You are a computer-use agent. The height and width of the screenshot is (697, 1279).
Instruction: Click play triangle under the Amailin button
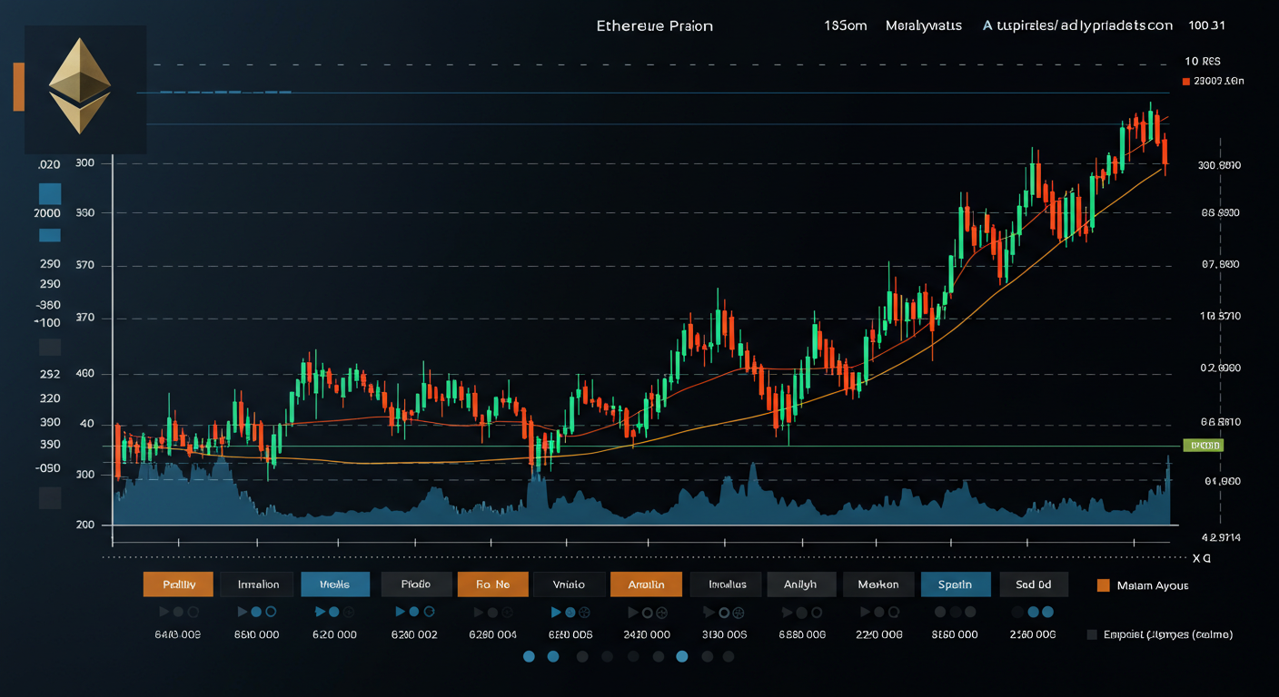[x=633, y=612]
